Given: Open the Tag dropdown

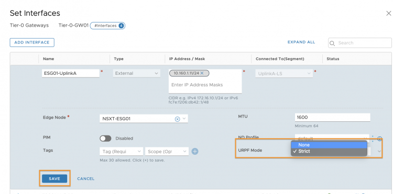Looking at the screenshot, I should pyautogui.click(x=122, y=152).
